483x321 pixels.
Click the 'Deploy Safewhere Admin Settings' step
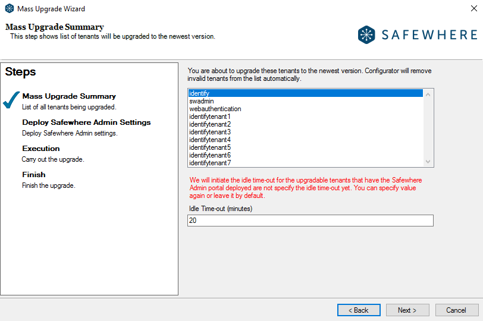[86, 122]
